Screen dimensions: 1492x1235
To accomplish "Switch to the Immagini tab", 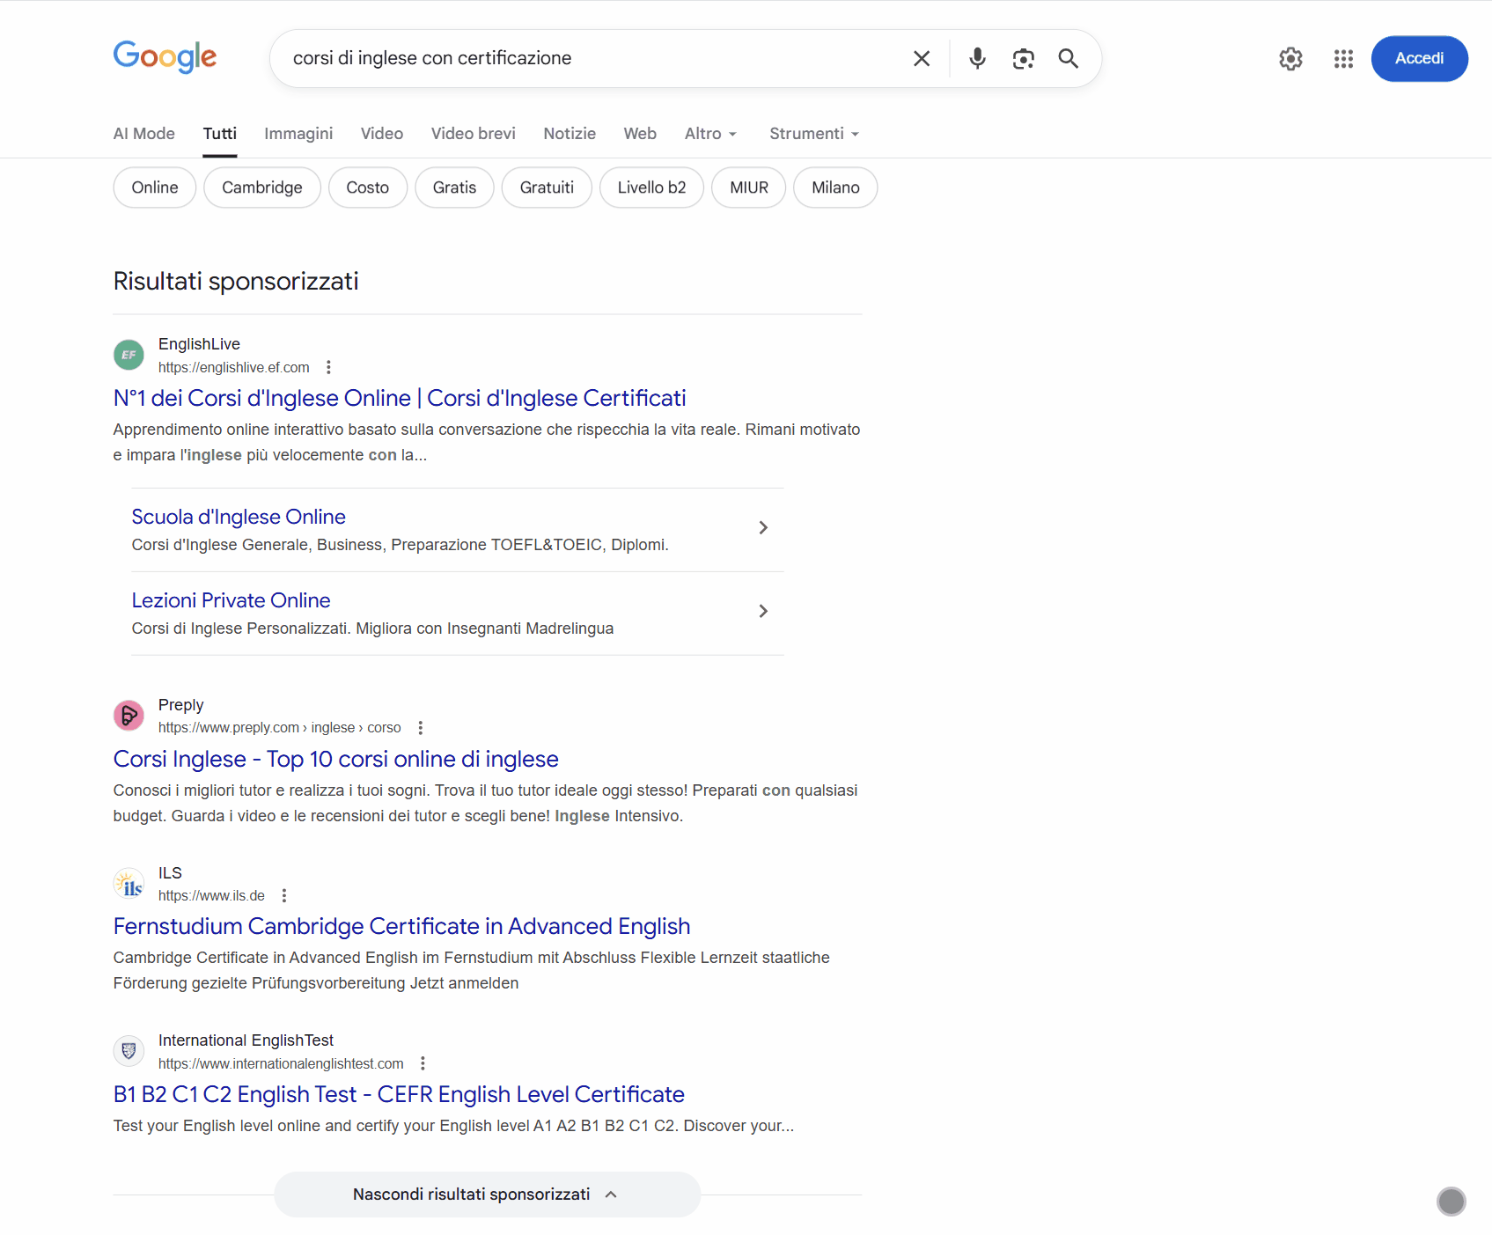I will coord(298,133).
